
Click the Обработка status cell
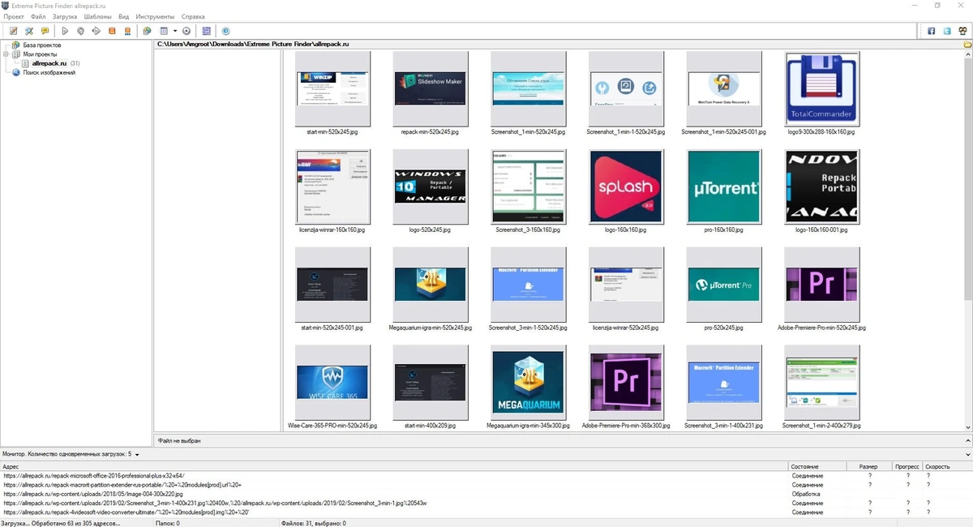pyautogui.click(x=805, y=494)
